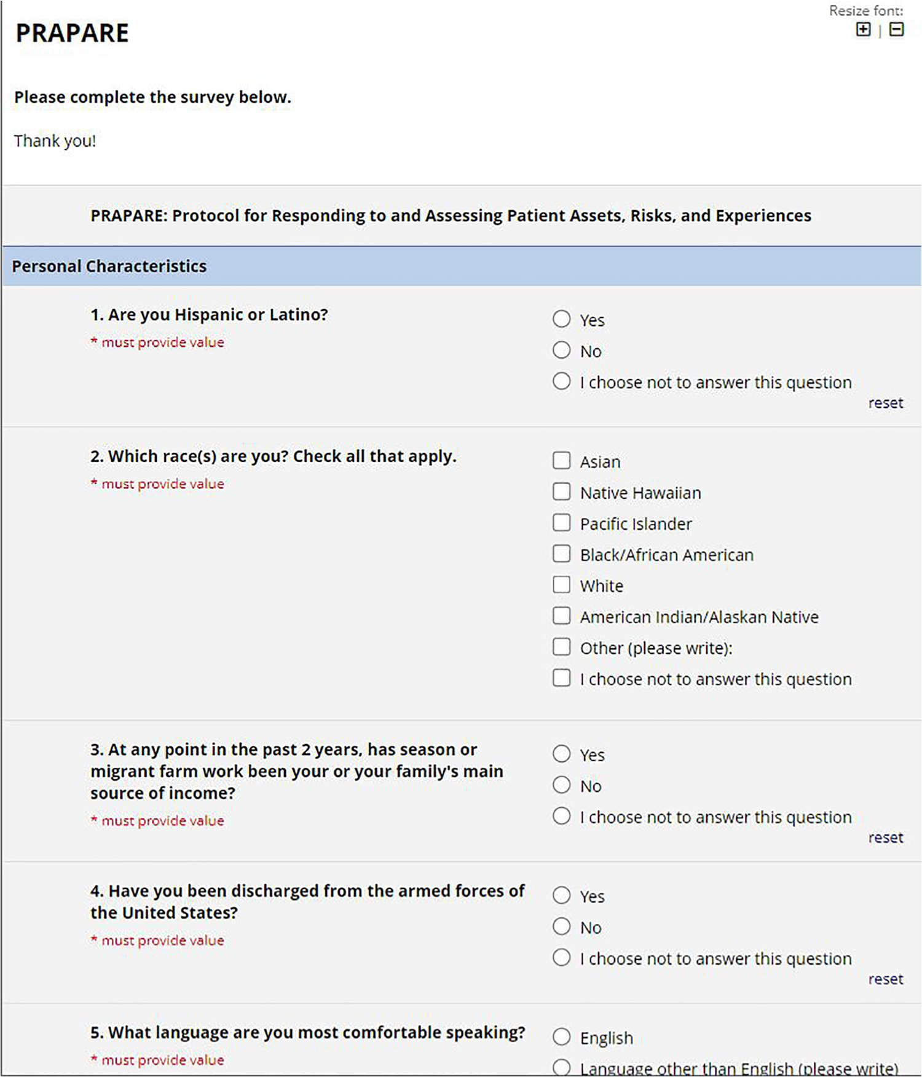Select No for Hispanic or Latino question
The height and width of the screenshot is (1077, 922).
tap(561, 350)
